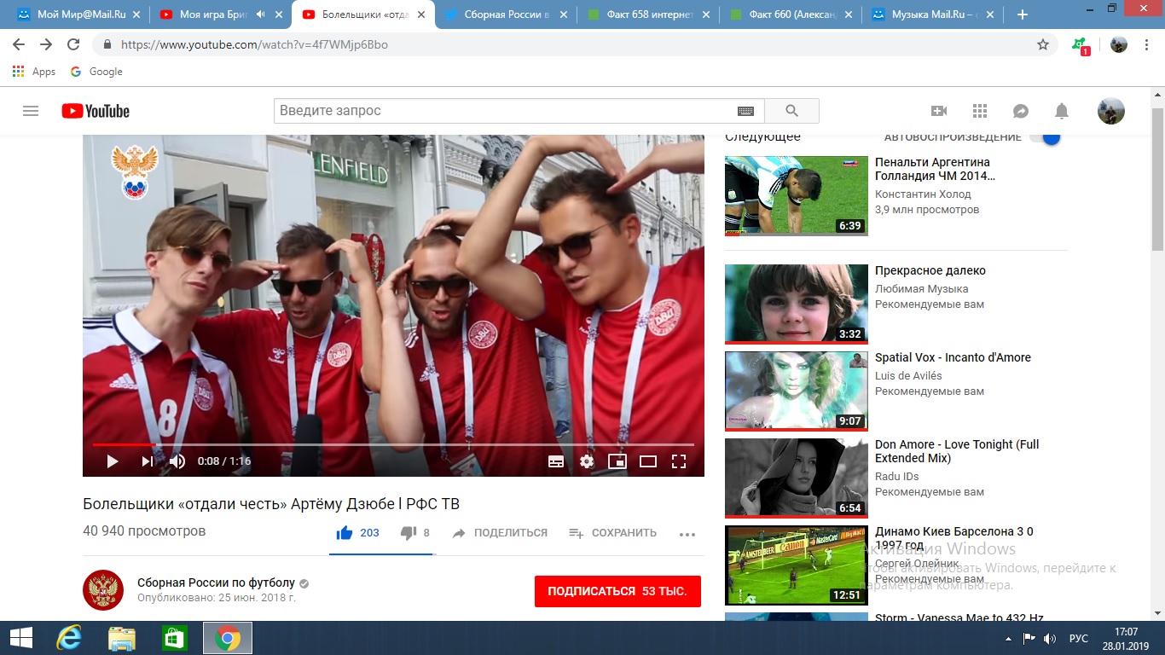
Task: Open Don Amore - Love Tonight video
Action: tap(957, 451)
